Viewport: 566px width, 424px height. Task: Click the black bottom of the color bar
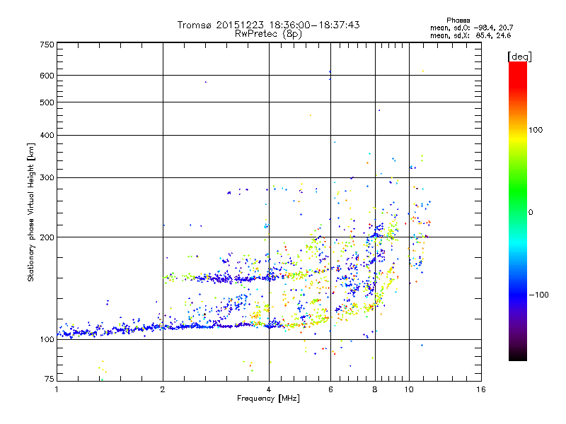(x=518, y=356)
